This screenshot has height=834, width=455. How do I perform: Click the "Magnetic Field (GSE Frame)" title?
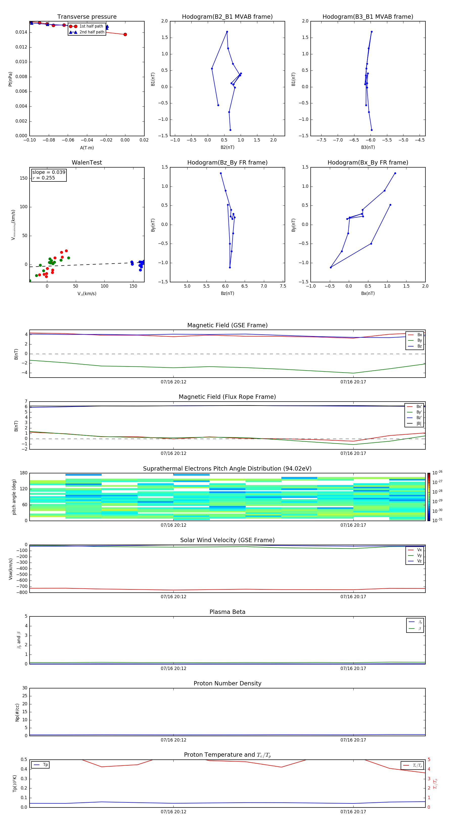coord(227,325)
